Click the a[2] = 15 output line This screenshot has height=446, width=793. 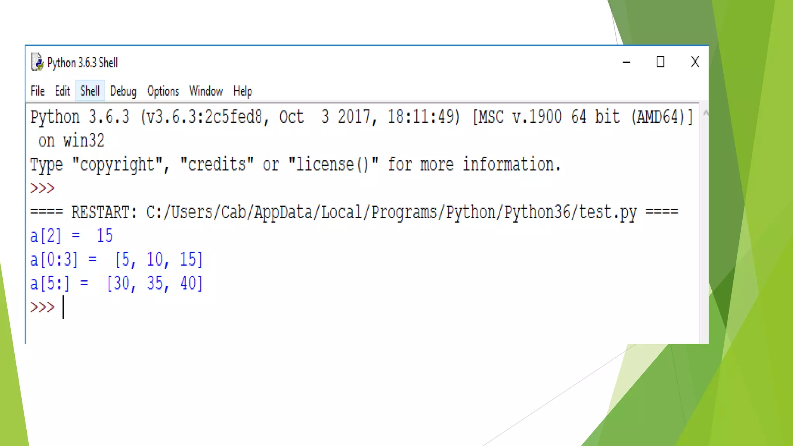point(72,236)
